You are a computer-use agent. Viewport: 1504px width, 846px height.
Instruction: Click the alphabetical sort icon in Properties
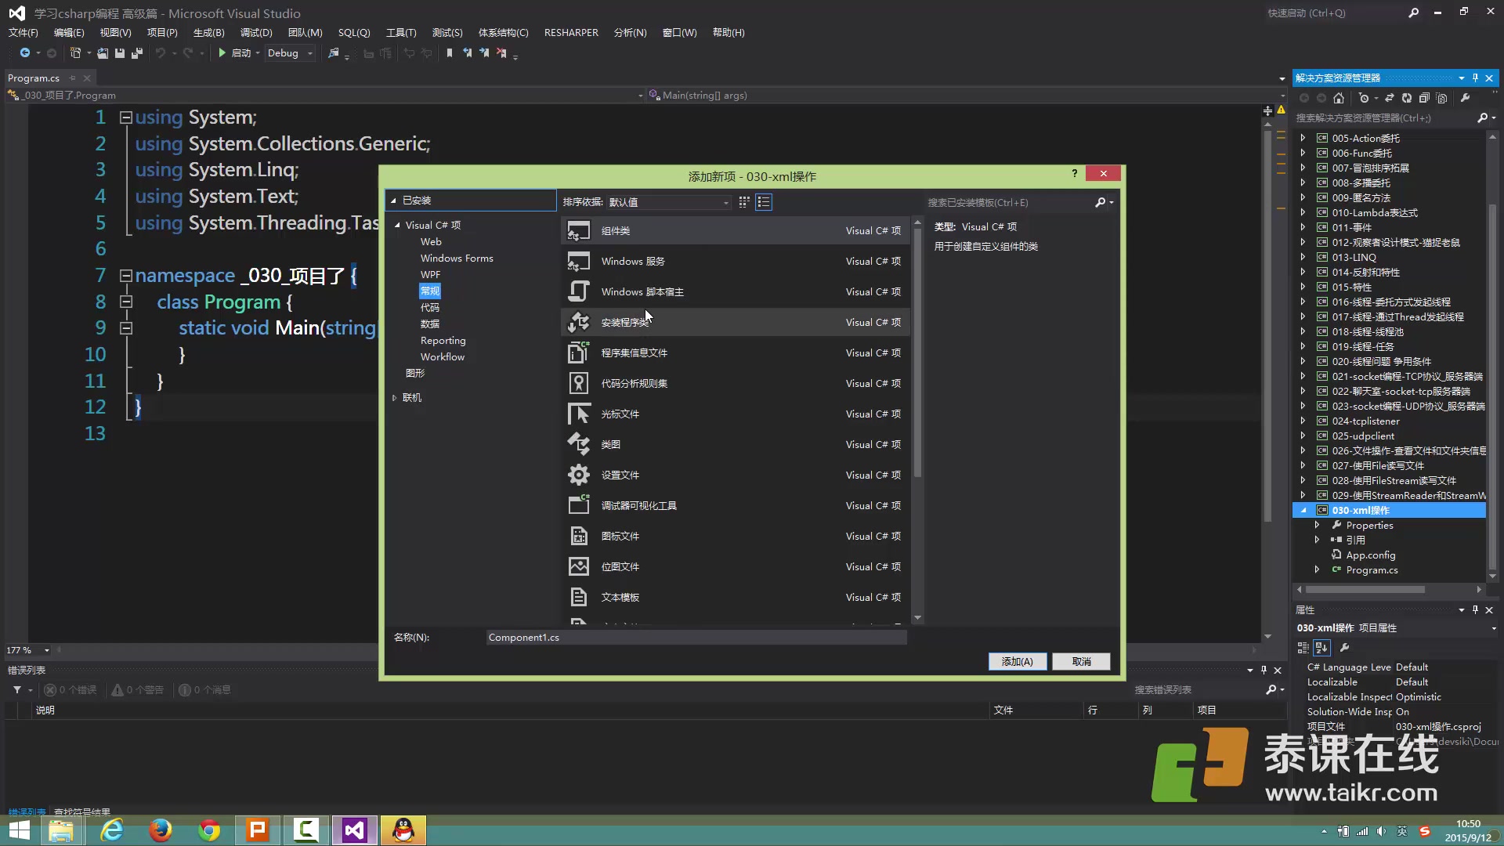(x=1321, y=648)
